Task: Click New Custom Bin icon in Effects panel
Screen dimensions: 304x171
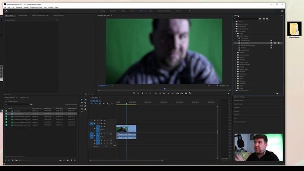Action: point(277,94)
